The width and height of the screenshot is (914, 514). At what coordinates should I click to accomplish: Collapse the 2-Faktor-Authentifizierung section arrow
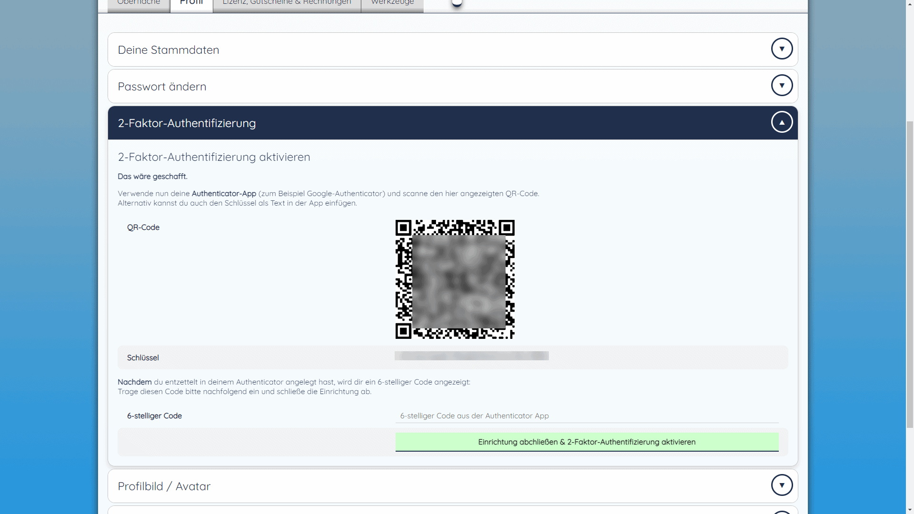click(x=782, y=122)
